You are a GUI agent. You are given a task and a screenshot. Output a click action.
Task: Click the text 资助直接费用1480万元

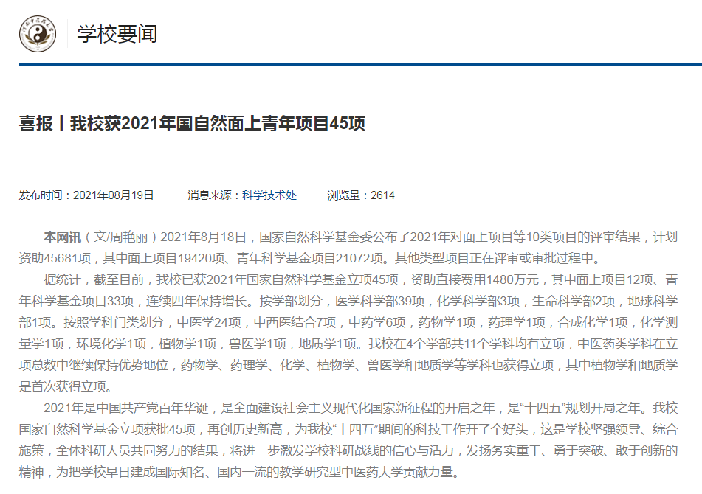[477, 280]
